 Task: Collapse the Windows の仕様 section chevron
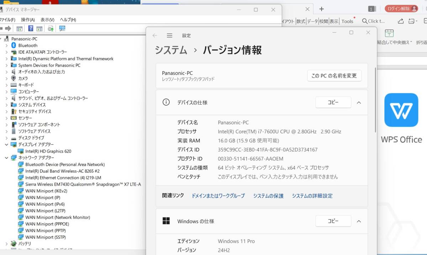click(359, 221)
